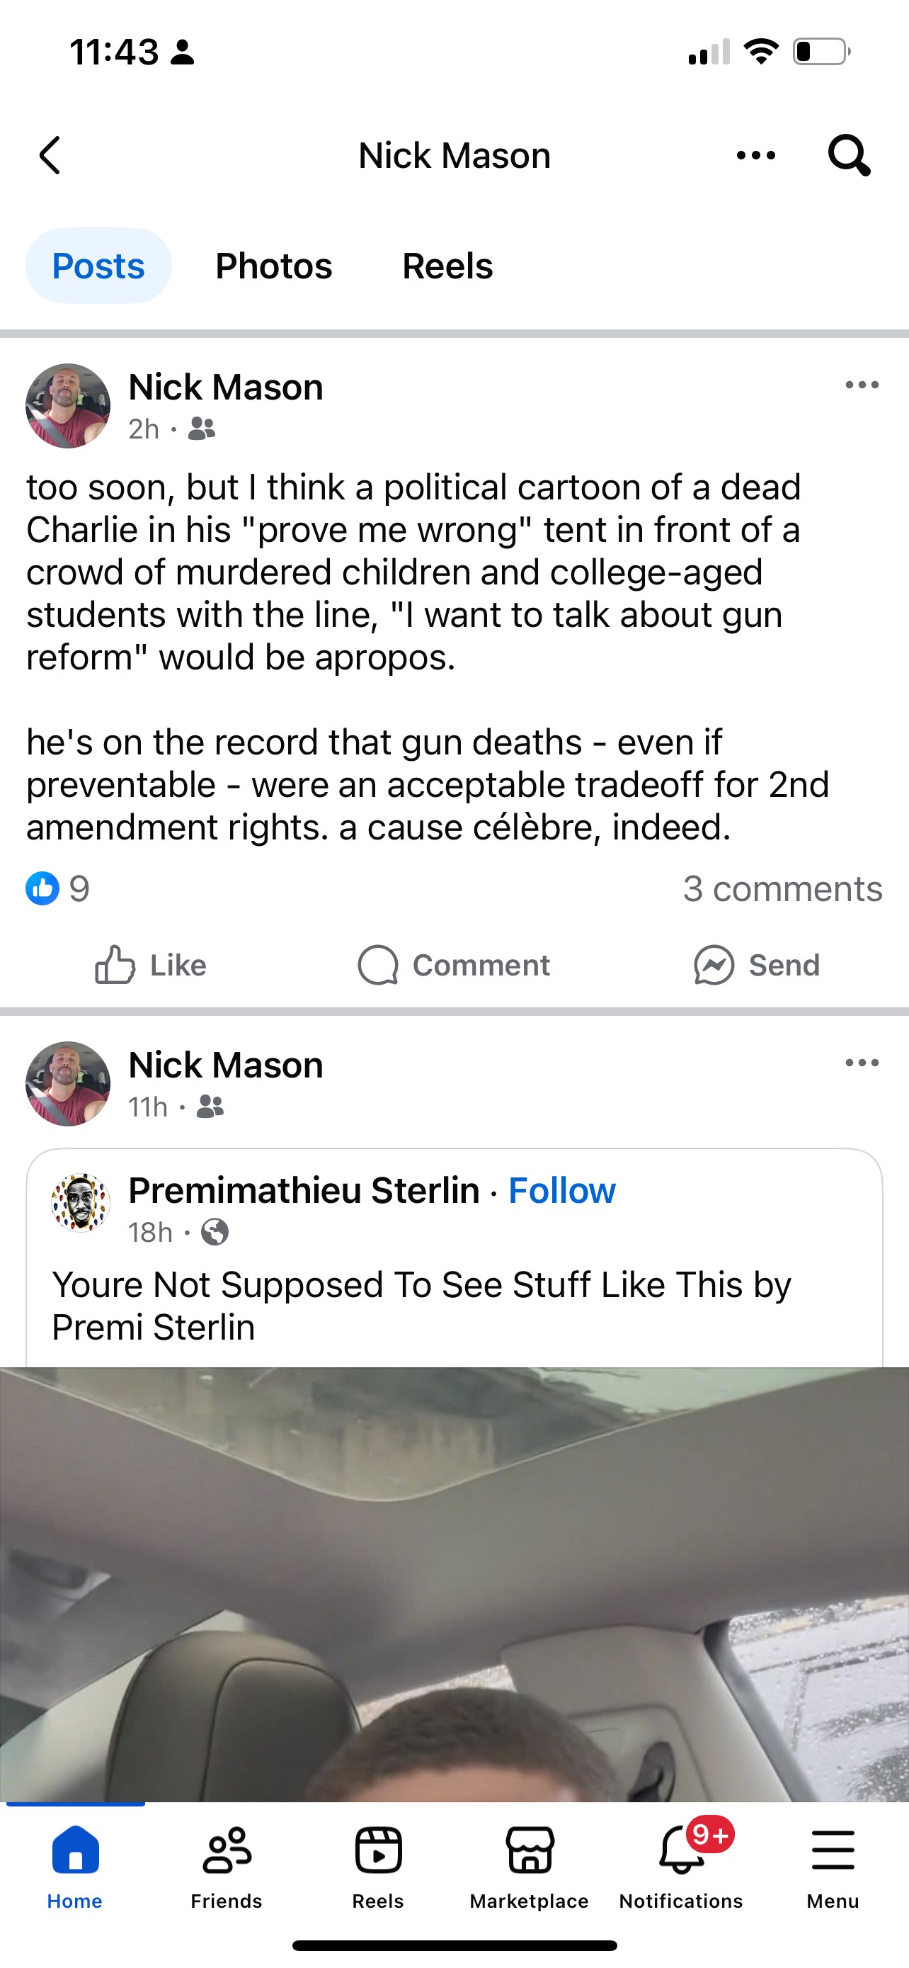The height and width of the screenshot is (1968, 909).
Task: Check the Notifications bell
Action: coord(681,1865)
